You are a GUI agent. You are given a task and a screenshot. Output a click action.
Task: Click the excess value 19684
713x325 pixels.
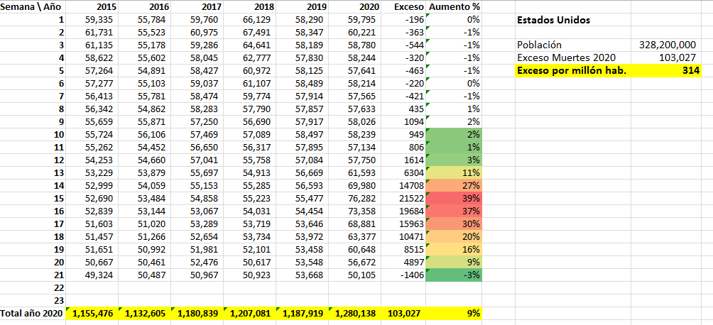[403, 211]
